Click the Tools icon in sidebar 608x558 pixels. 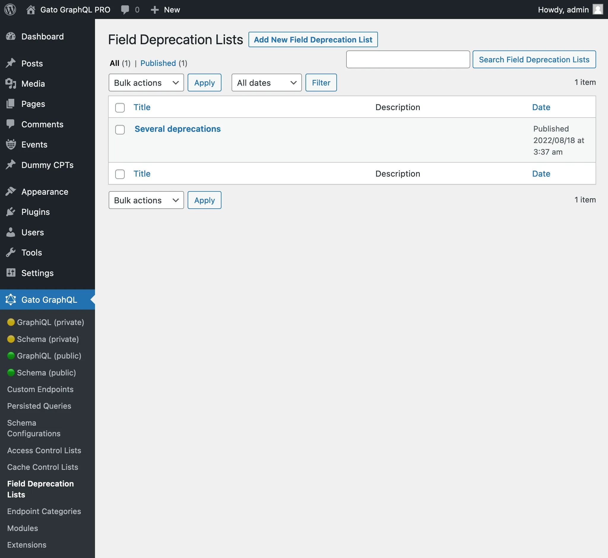[x=11, y=253]
